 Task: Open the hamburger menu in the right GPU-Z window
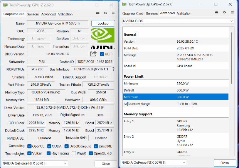232,12
